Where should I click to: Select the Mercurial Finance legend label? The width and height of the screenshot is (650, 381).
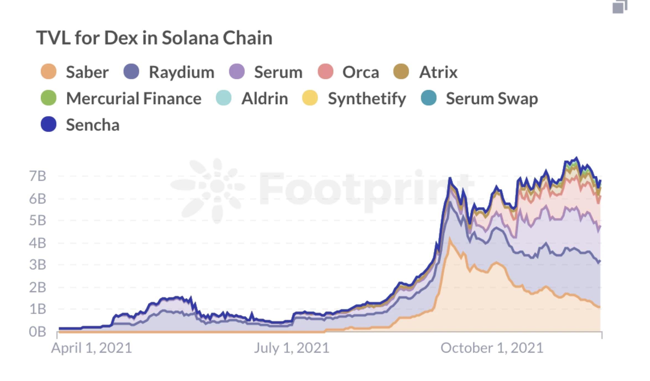pos(134,98)
